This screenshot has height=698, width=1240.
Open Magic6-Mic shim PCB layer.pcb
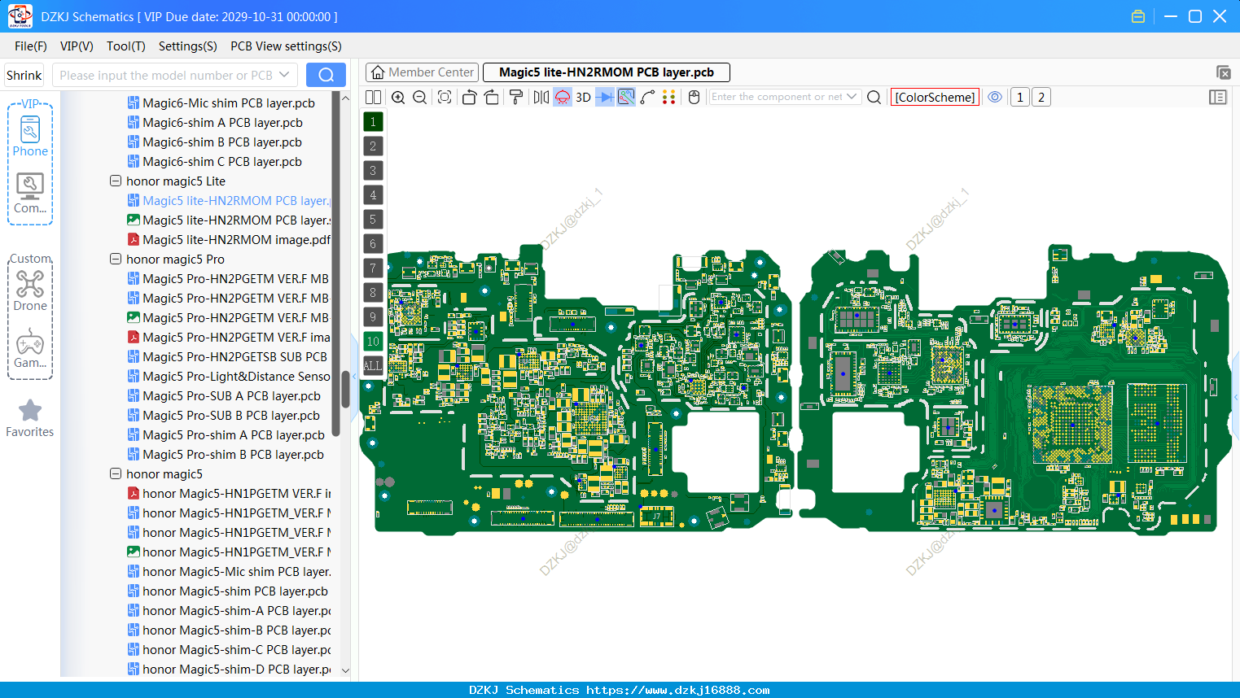click(221, 103)
